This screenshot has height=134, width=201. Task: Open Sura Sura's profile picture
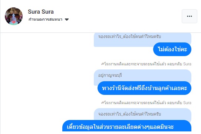pos(14,16)
